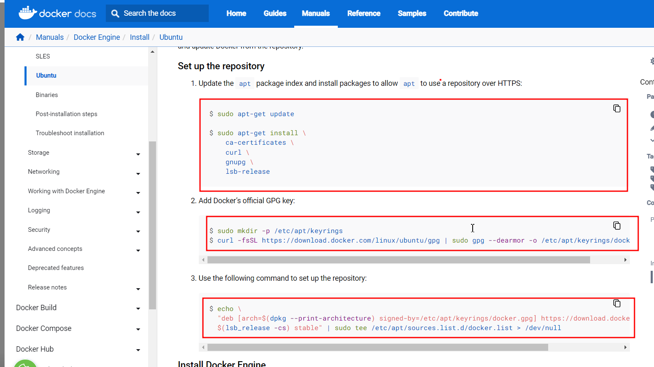654x367 pixels.
Task: Open Deprecated features in sidebar
Action: point(56,268)
